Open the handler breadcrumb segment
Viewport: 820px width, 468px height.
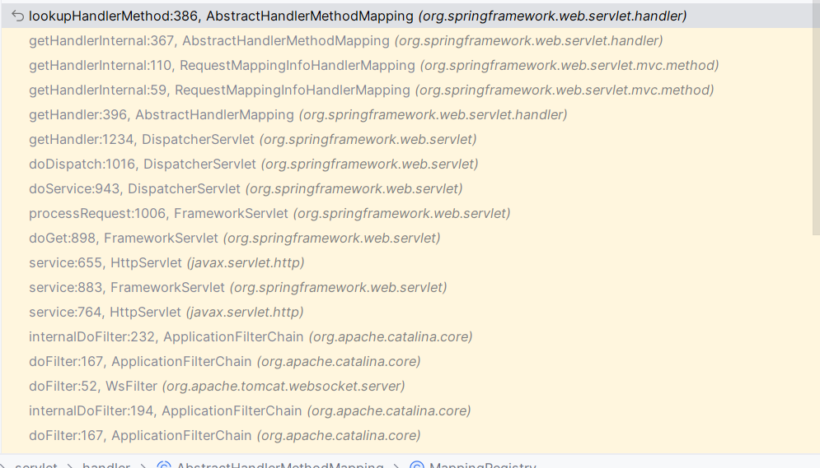point(105,466)
